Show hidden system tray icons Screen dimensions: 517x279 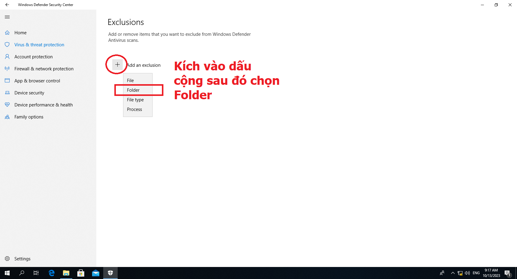pos(453,273)
